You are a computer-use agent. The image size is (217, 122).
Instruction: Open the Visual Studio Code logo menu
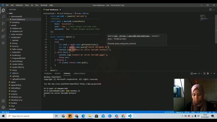pos(3,5)
